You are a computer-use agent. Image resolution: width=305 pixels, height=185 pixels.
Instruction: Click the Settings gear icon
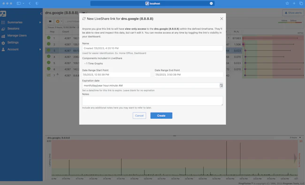[x=3, y=43]
